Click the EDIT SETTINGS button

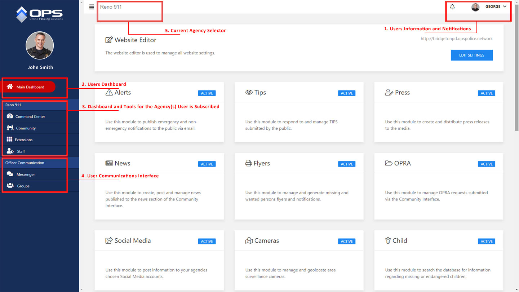pyautogui.click(x=471, y=55)
